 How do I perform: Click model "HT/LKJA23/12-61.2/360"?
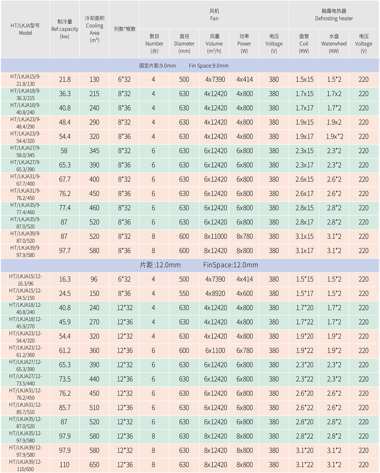click(x=25, y=351)
